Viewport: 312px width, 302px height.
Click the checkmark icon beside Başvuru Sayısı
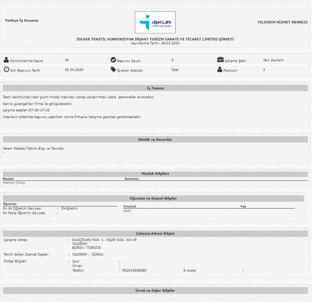coord(113,60)
